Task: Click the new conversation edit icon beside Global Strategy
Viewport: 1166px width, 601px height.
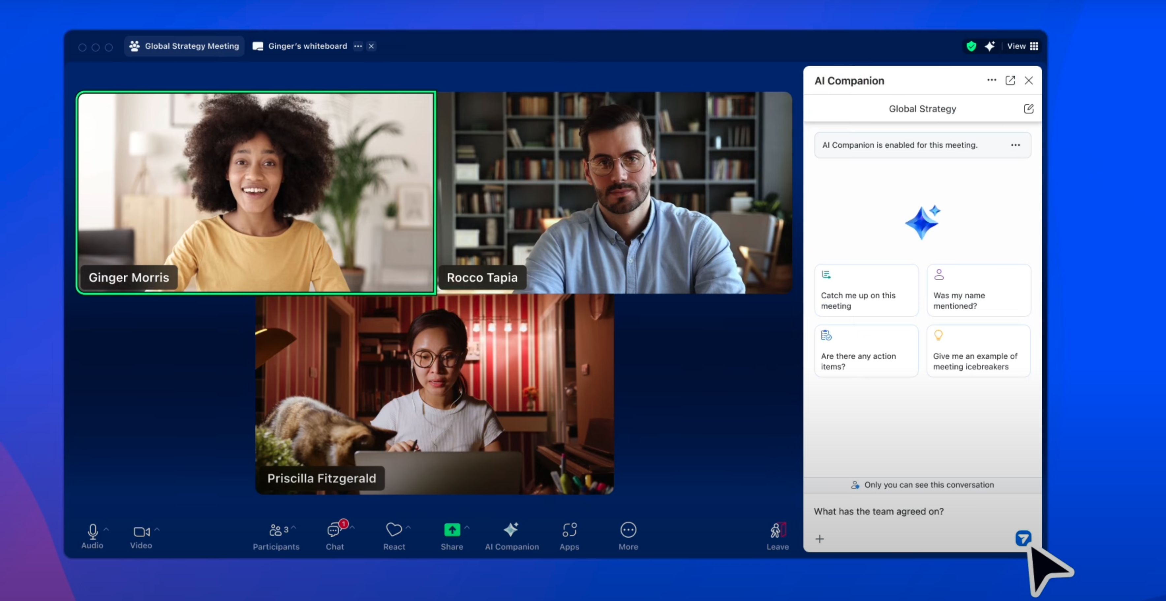Action: [x=1028, y=109]
